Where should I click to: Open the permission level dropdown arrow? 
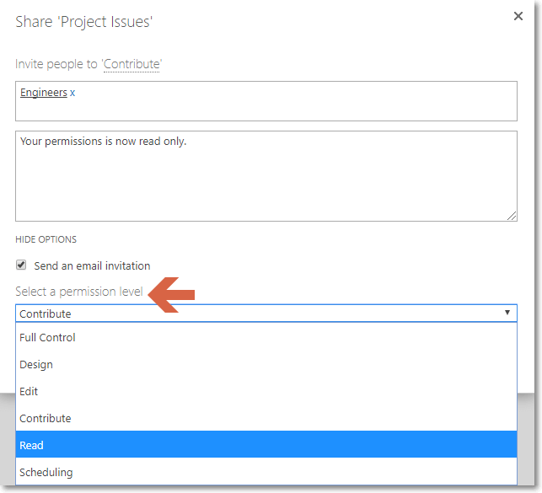click(507, 313)
